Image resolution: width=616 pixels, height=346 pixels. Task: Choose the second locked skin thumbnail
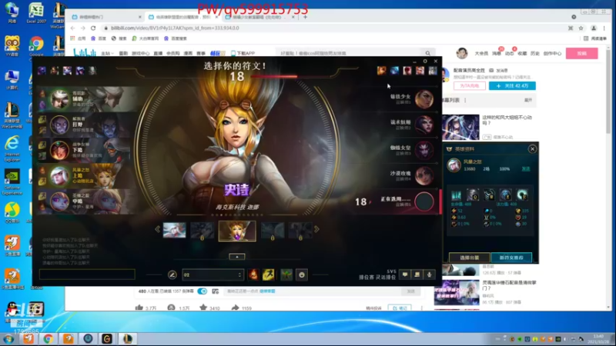coord(202,230)
